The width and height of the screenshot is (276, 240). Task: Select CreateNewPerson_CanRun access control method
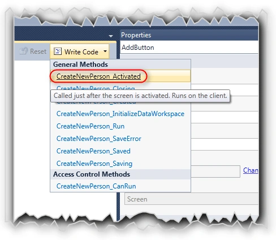point(96,186)
